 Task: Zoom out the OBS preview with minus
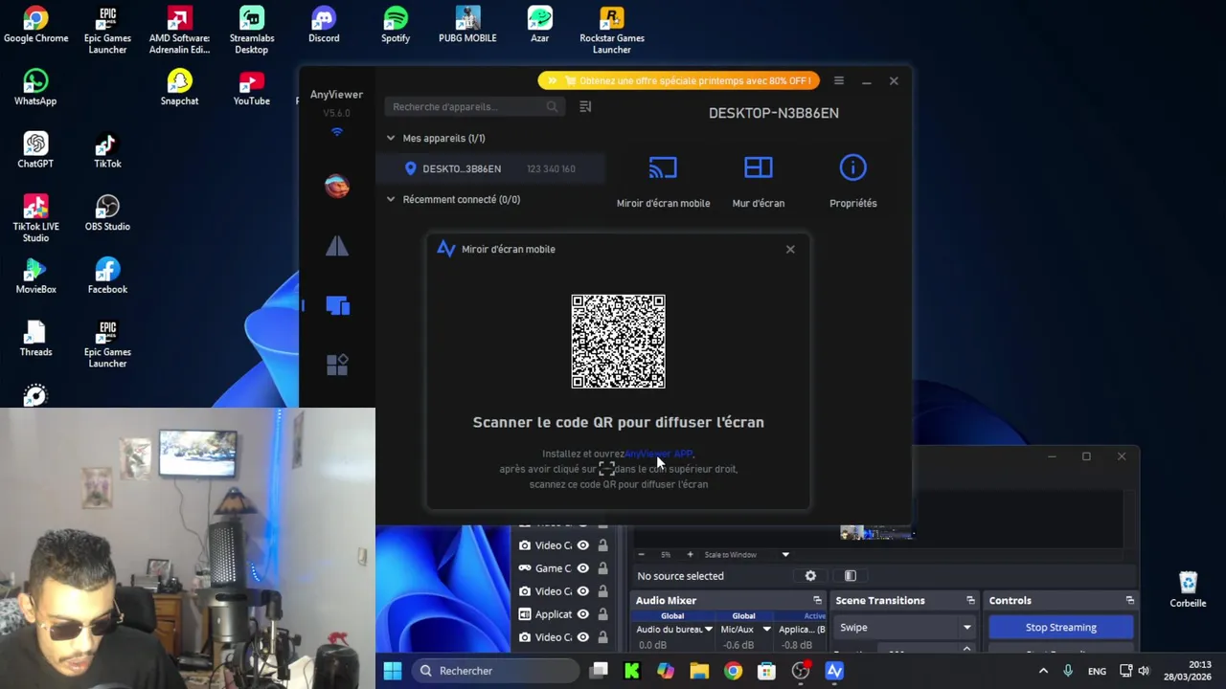(x=641, y=554)
